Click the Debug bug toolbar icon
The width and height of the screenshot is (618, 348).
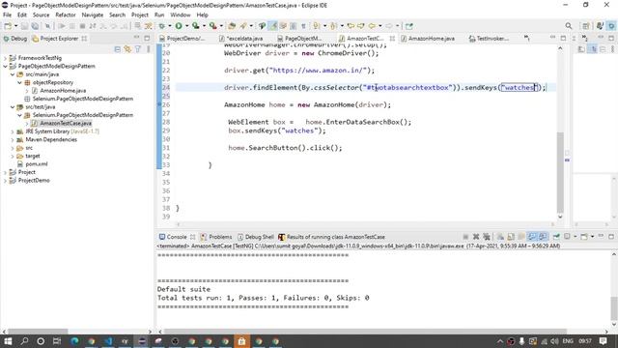[x=162, y=26]
